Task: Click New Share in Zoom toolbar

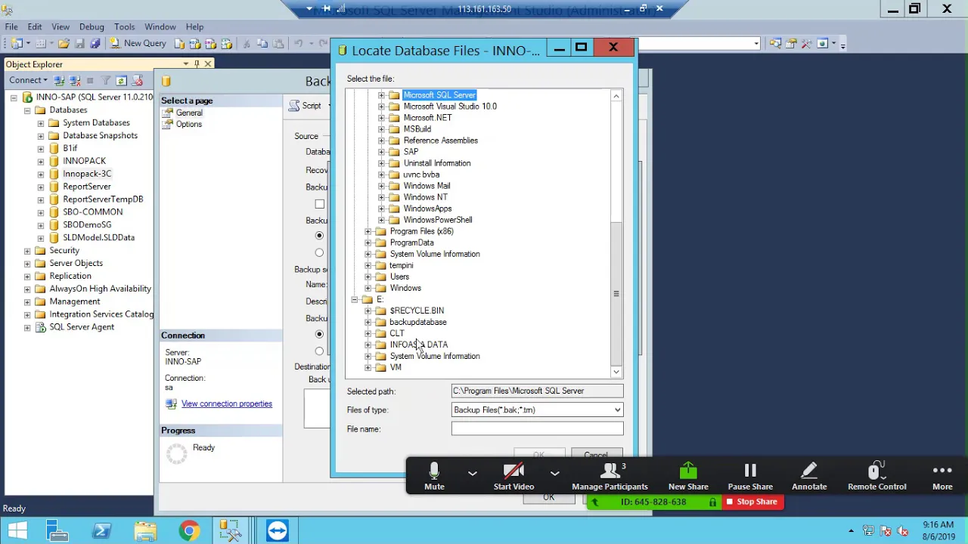Action: [688, 477]
